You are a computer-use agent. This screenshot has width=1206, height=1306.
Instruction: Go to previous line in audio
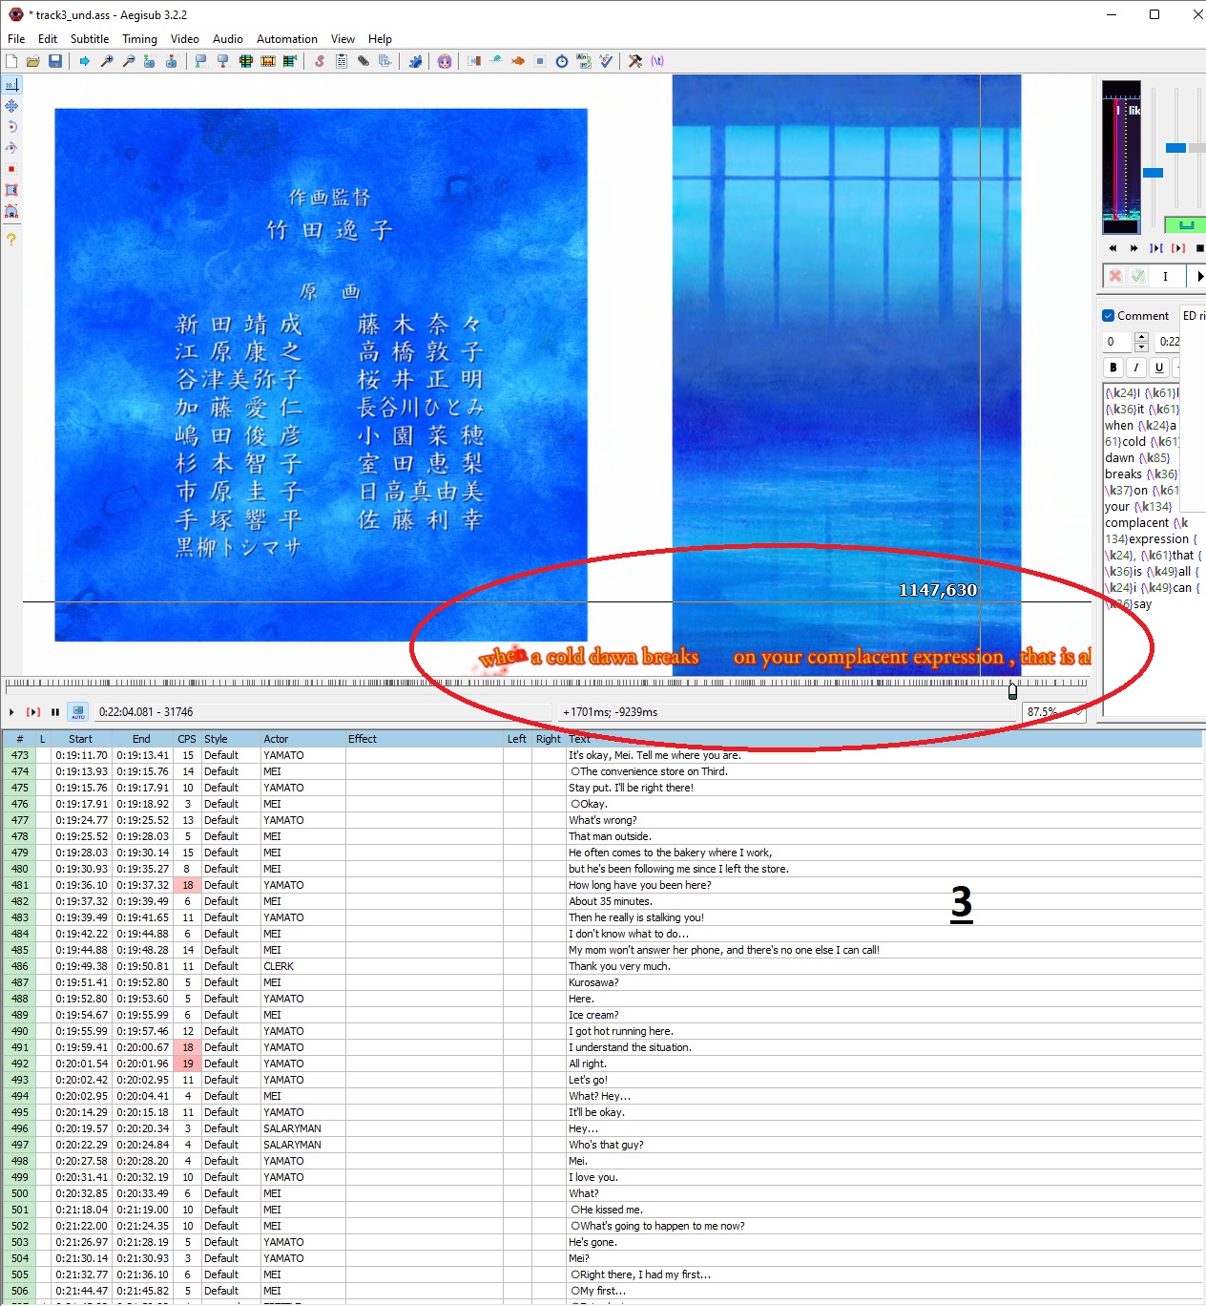point(1112,248)
